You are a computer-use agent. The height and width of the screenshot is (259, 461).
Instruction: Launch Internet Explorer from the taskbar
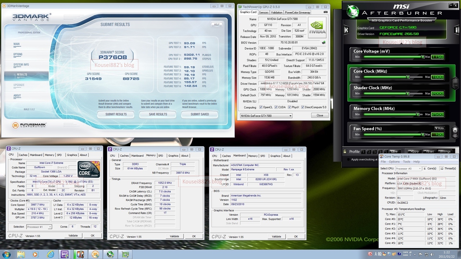point(50,254)
